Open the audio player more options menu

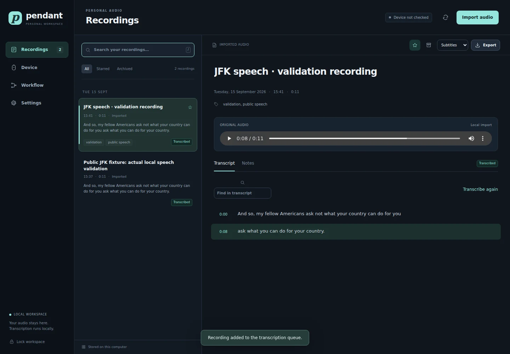pyautogui.click(x=483, y=138)
